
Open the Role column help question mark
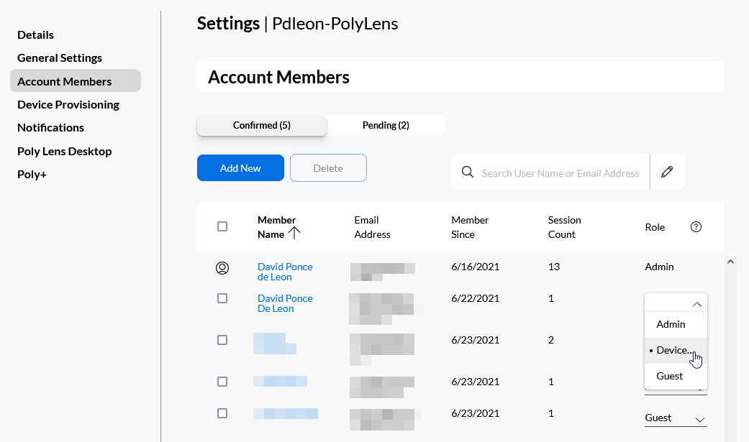[696, 226]
